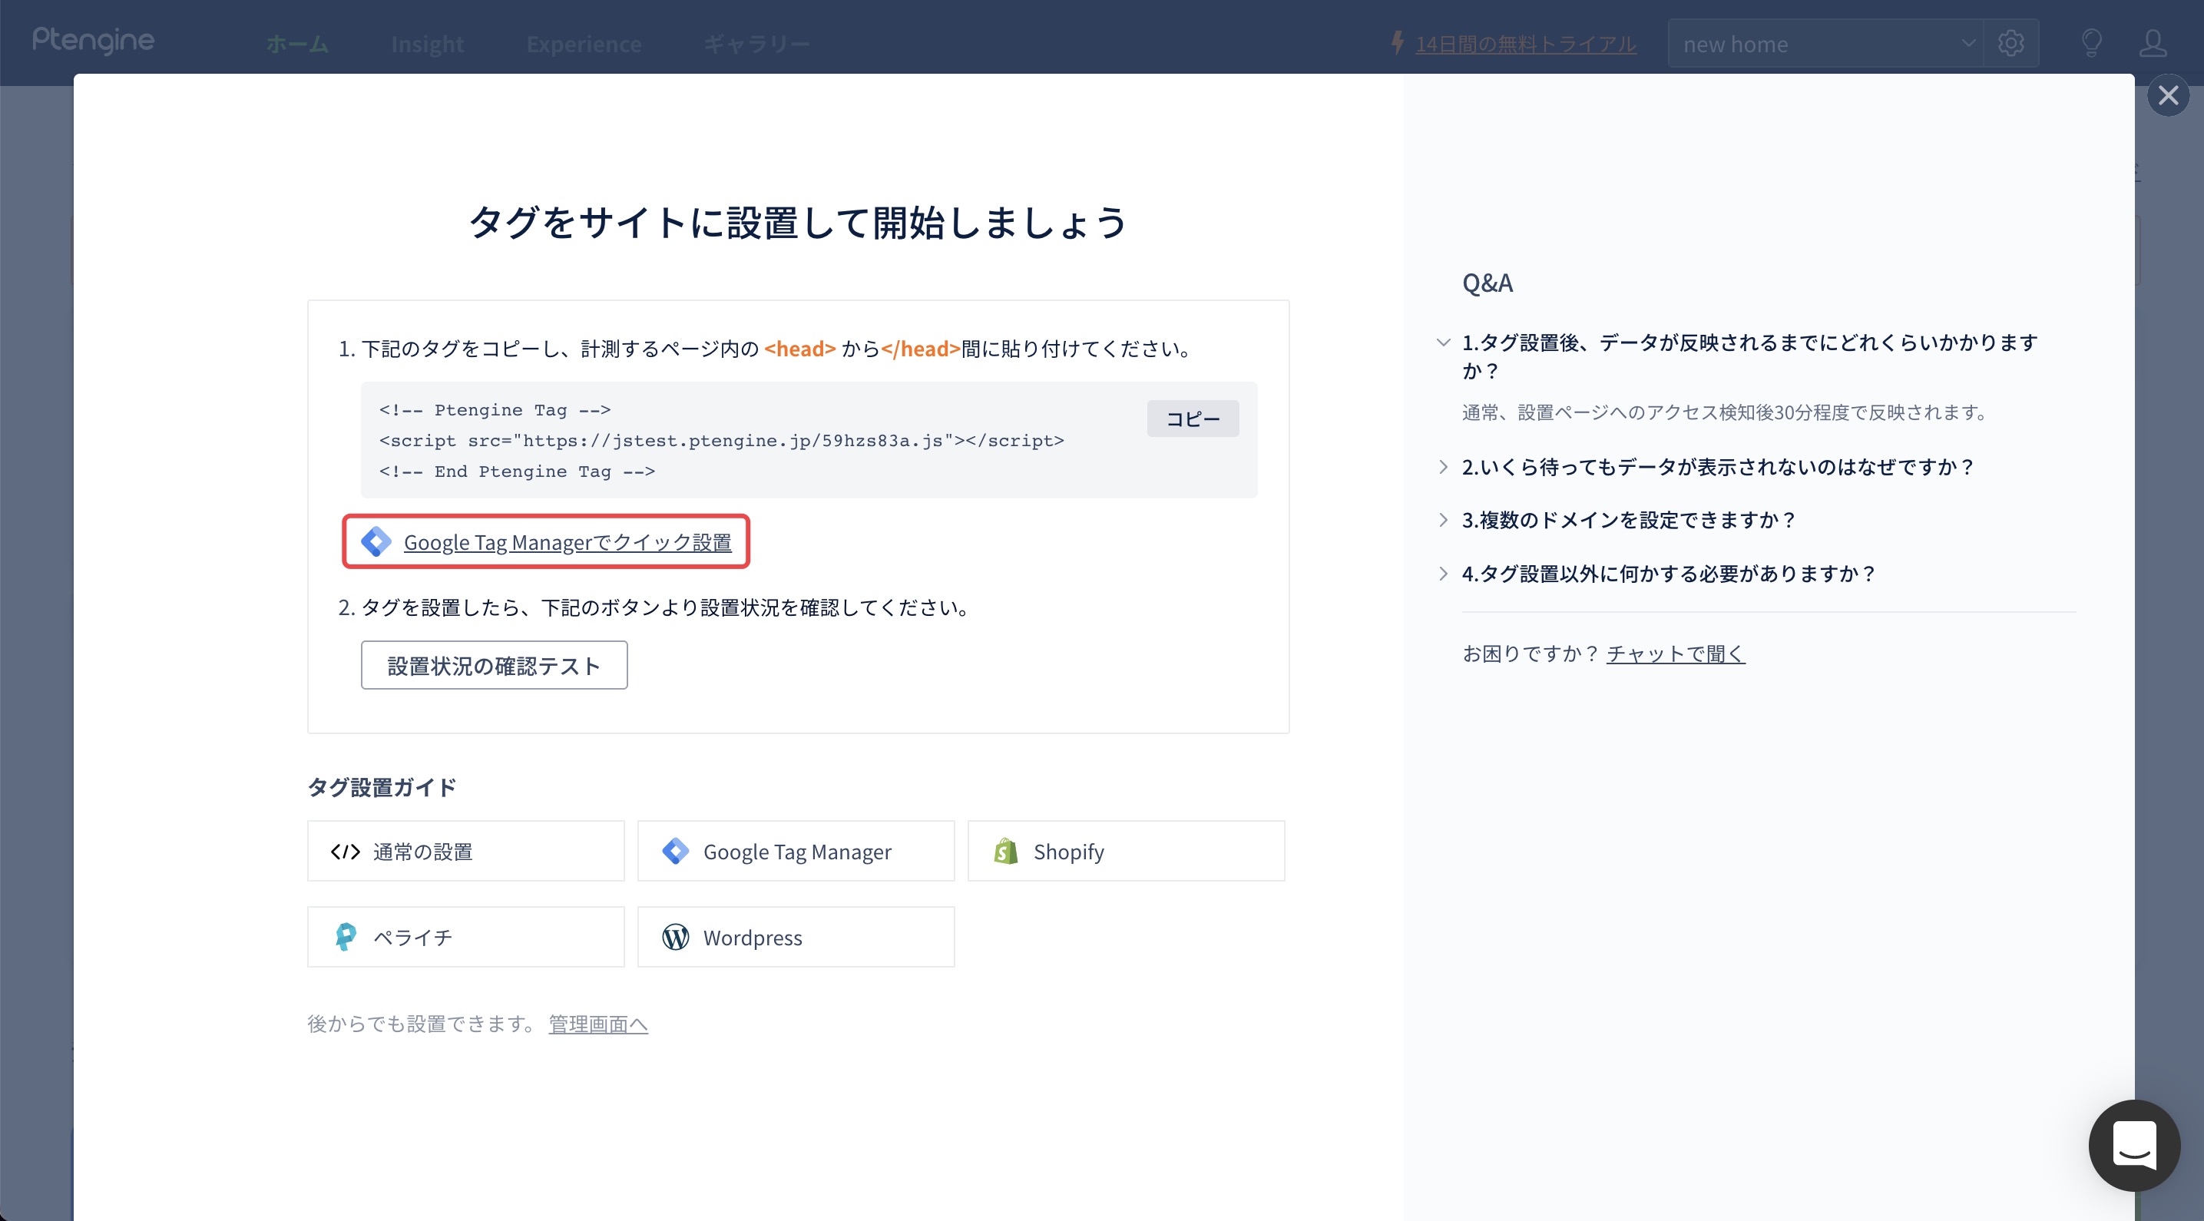
Task: Click the code brackets icon for 通常の設置
Action: click(x=345, y=852)
